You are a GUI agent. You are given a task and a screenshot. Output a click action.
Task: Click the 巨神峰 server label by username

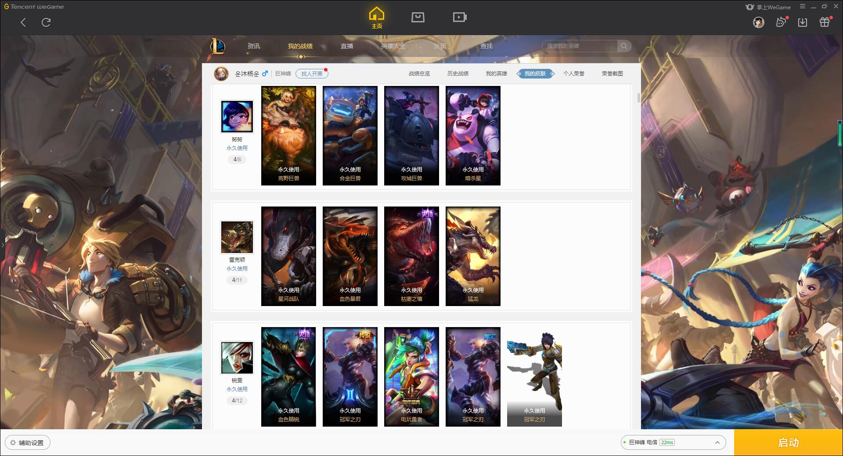coord(283,74)
